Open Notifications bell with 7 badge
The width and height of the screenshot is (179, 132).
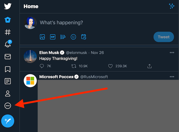point(8,44)
